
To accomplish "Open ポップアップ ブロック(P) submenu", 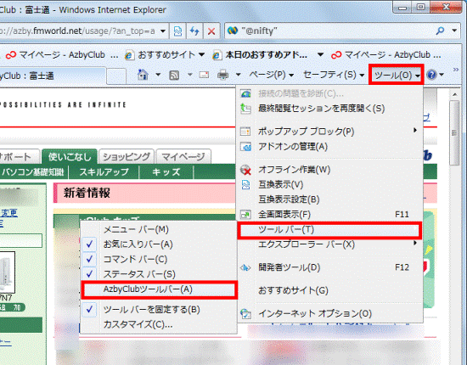I will 329,131.
